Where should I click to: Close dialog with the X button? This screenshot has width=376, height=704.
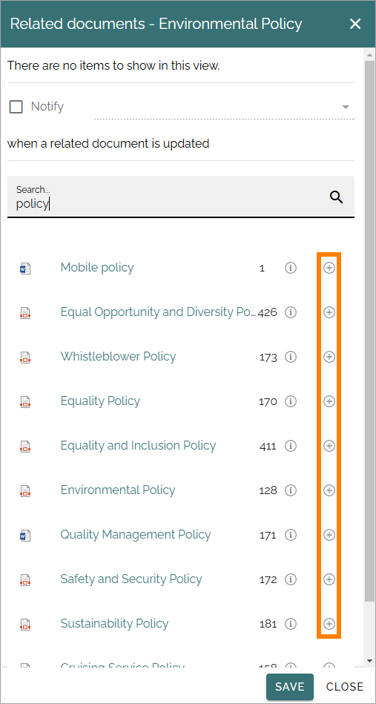tap(355, 24)
